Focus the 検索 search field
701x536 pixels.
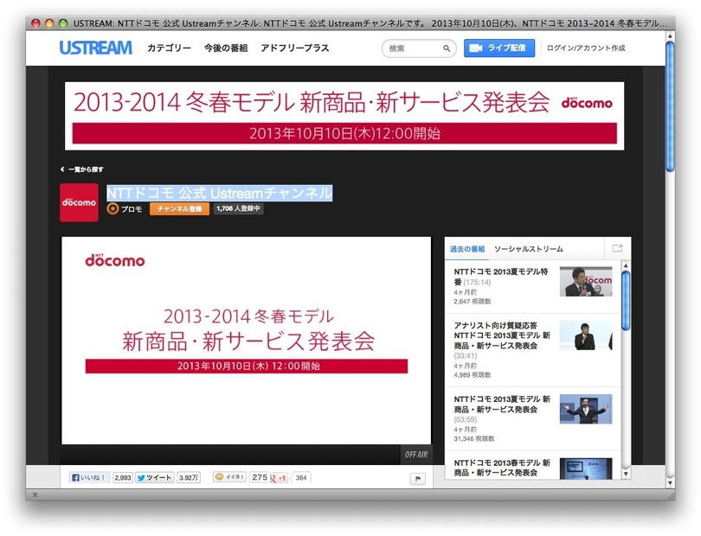coord(419,48)
